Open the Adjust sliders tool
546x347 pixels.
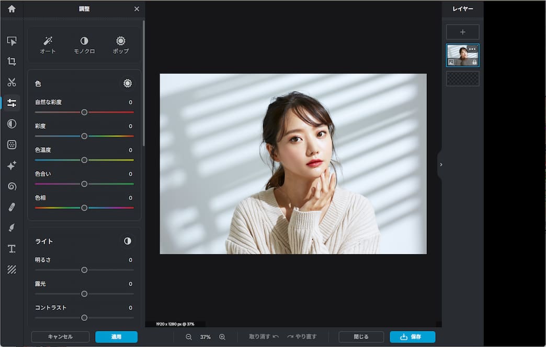tap(12, 103)
